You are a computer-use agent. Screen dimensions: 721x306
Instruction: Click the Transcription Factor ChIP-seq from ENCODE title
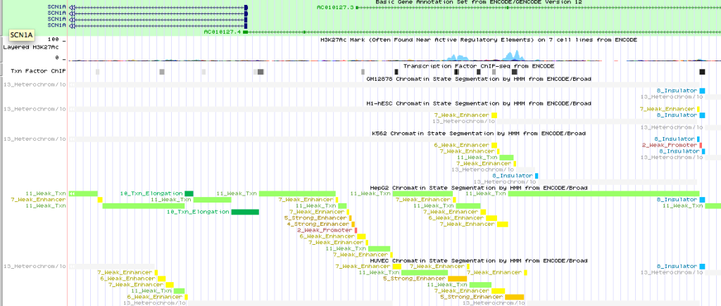(x=479, y=66)
